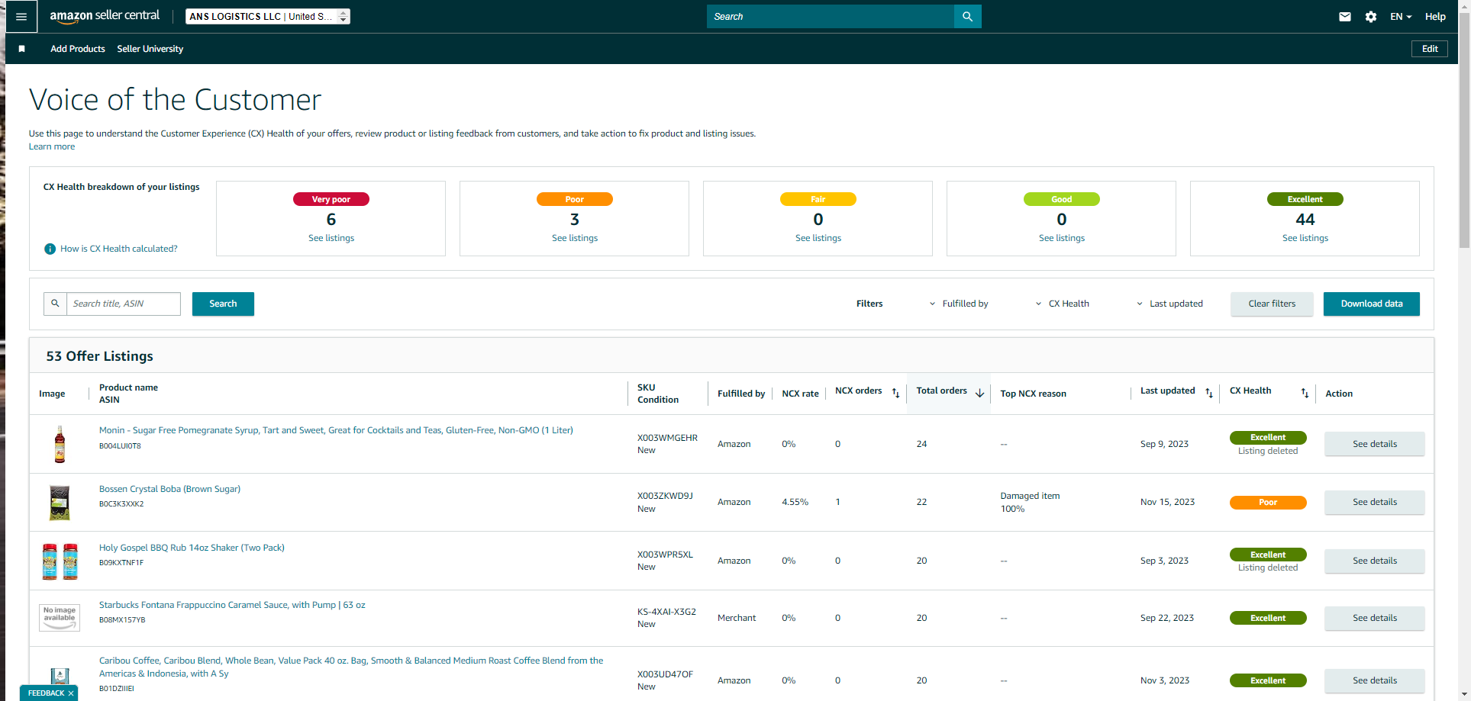This screenshot has width=1471, height=701.
Task: Click the Download data button
Action: 1372,304
